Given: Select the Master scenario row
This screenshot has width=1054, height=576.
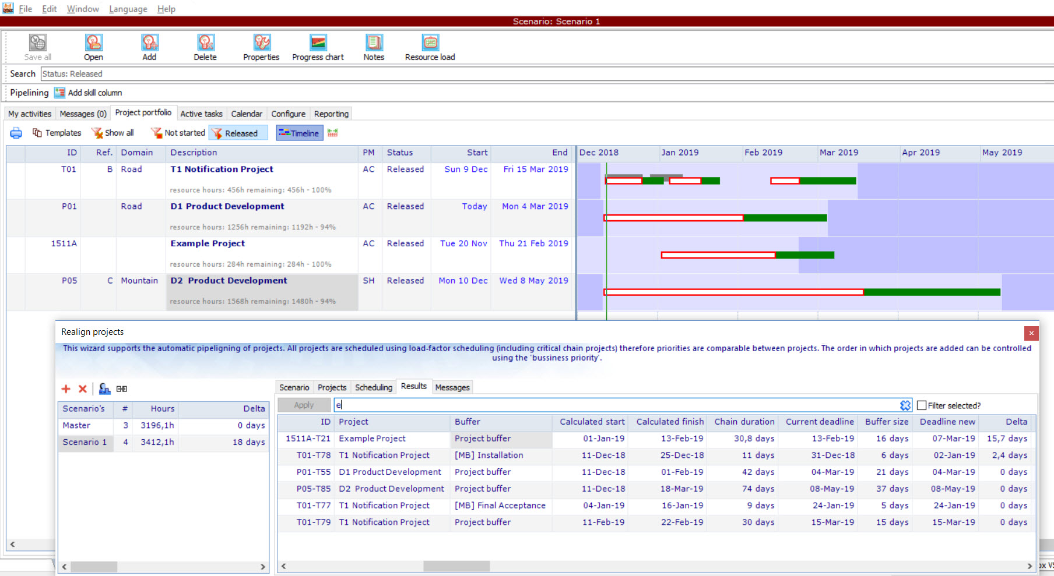Looking at the screenshot, I should coord(163,426).
